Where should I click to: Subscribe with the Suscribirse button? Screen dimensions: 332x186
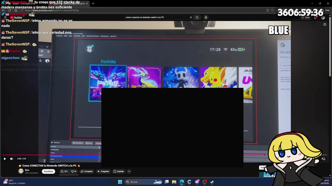48,171
